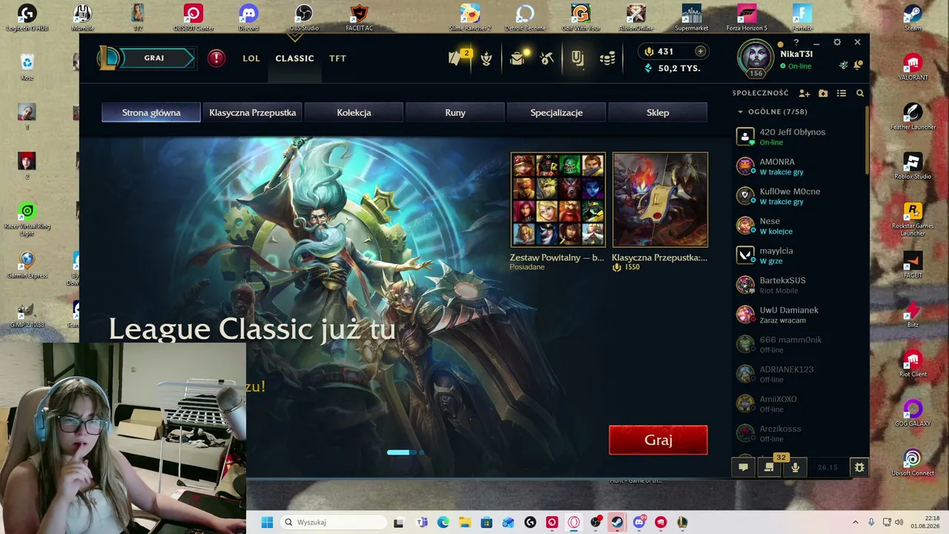
Task: Open friend BartekxSUS
Action: [x=799, y=285]
